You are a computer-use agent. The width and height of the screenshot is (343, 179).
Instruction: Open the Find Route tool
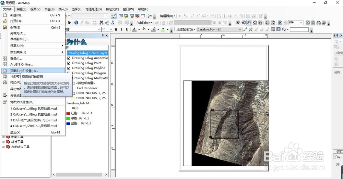pos(107,23)
